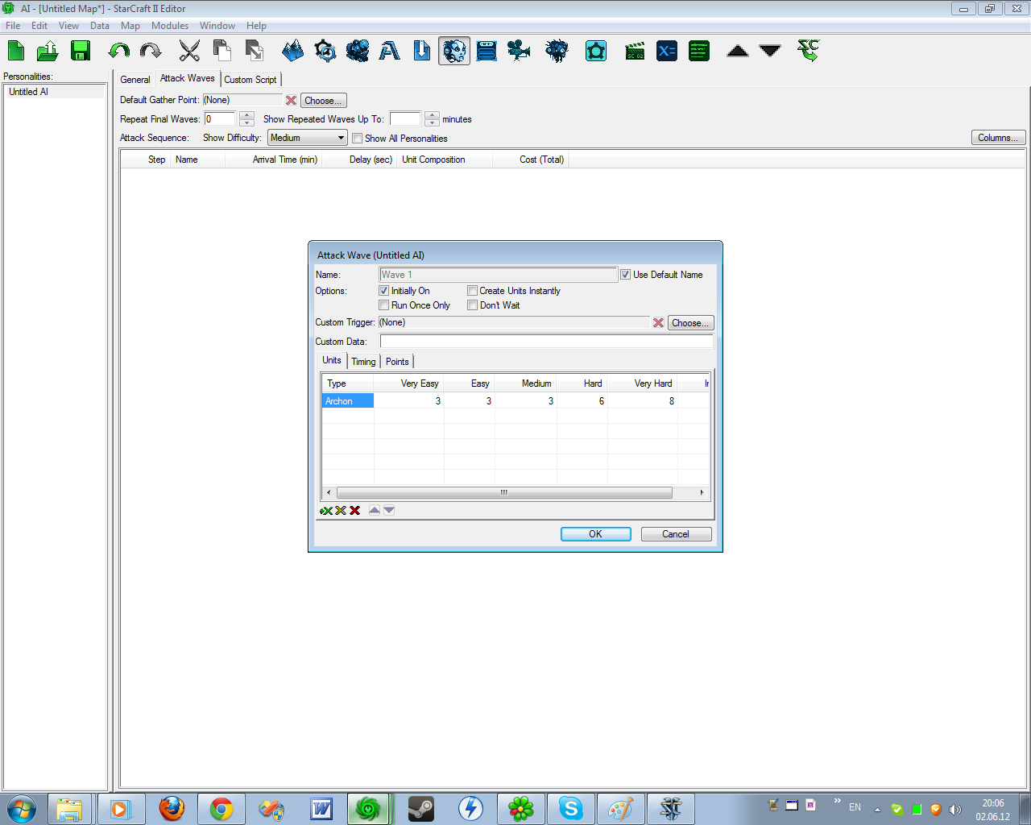The width and height of the screenshot is (1031, 825).
Task: Click OK in Attack Wave dialog
Action: pos(596,534)
